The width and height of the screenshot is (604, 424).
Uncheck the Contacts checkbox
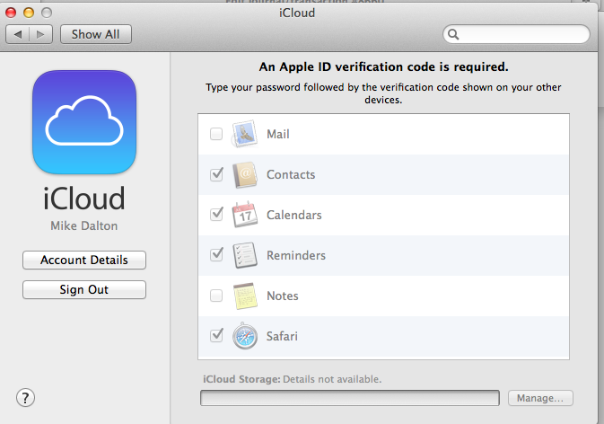point(216,174)
